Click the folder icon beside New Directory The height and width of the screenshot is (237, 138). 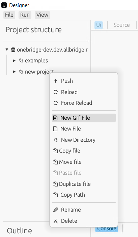tap(56, 140)
